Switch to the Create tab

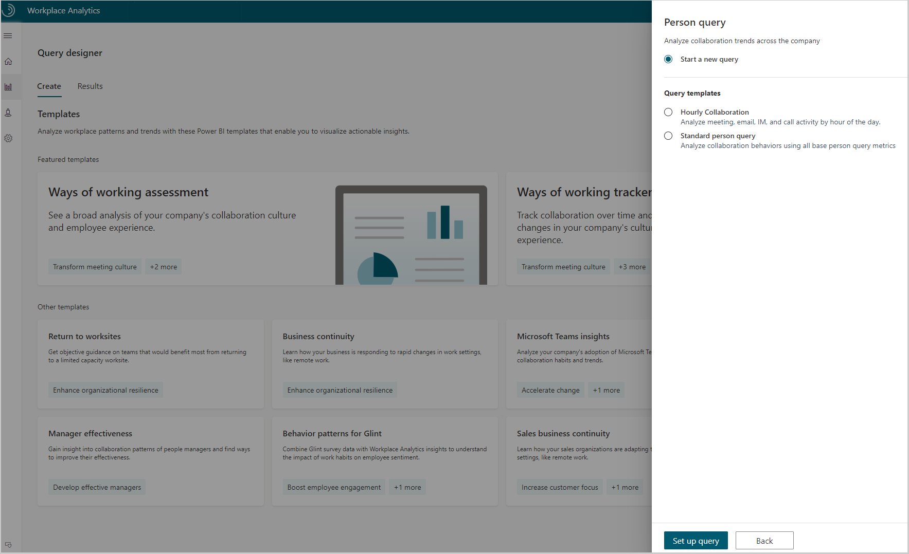49,86
